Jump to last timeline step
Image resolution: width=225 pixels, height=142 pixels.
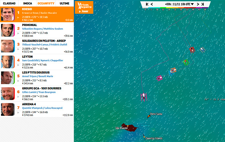click(x=202, y=4)
